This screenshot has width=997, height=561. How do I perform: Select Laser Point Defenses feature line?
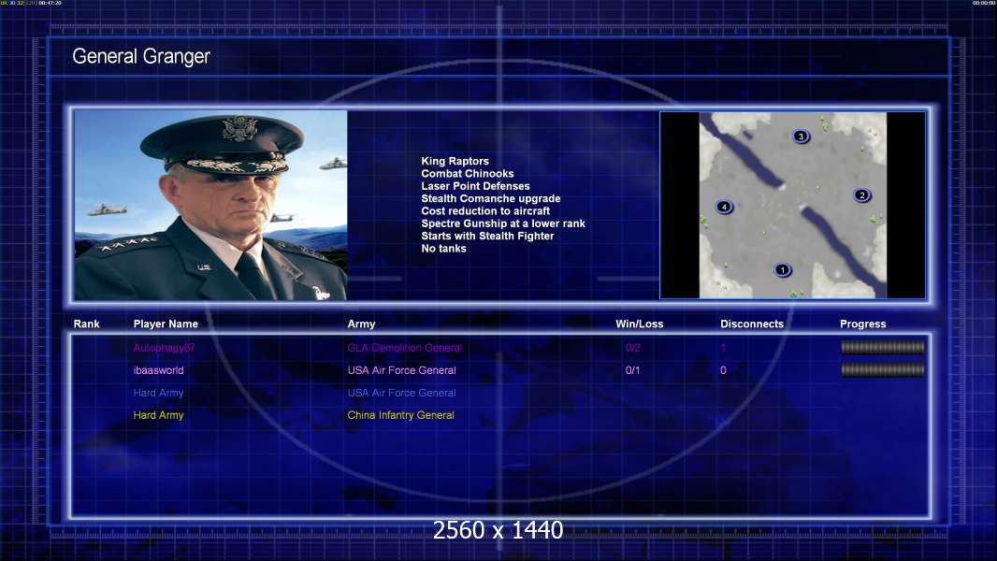coord(475,186)
